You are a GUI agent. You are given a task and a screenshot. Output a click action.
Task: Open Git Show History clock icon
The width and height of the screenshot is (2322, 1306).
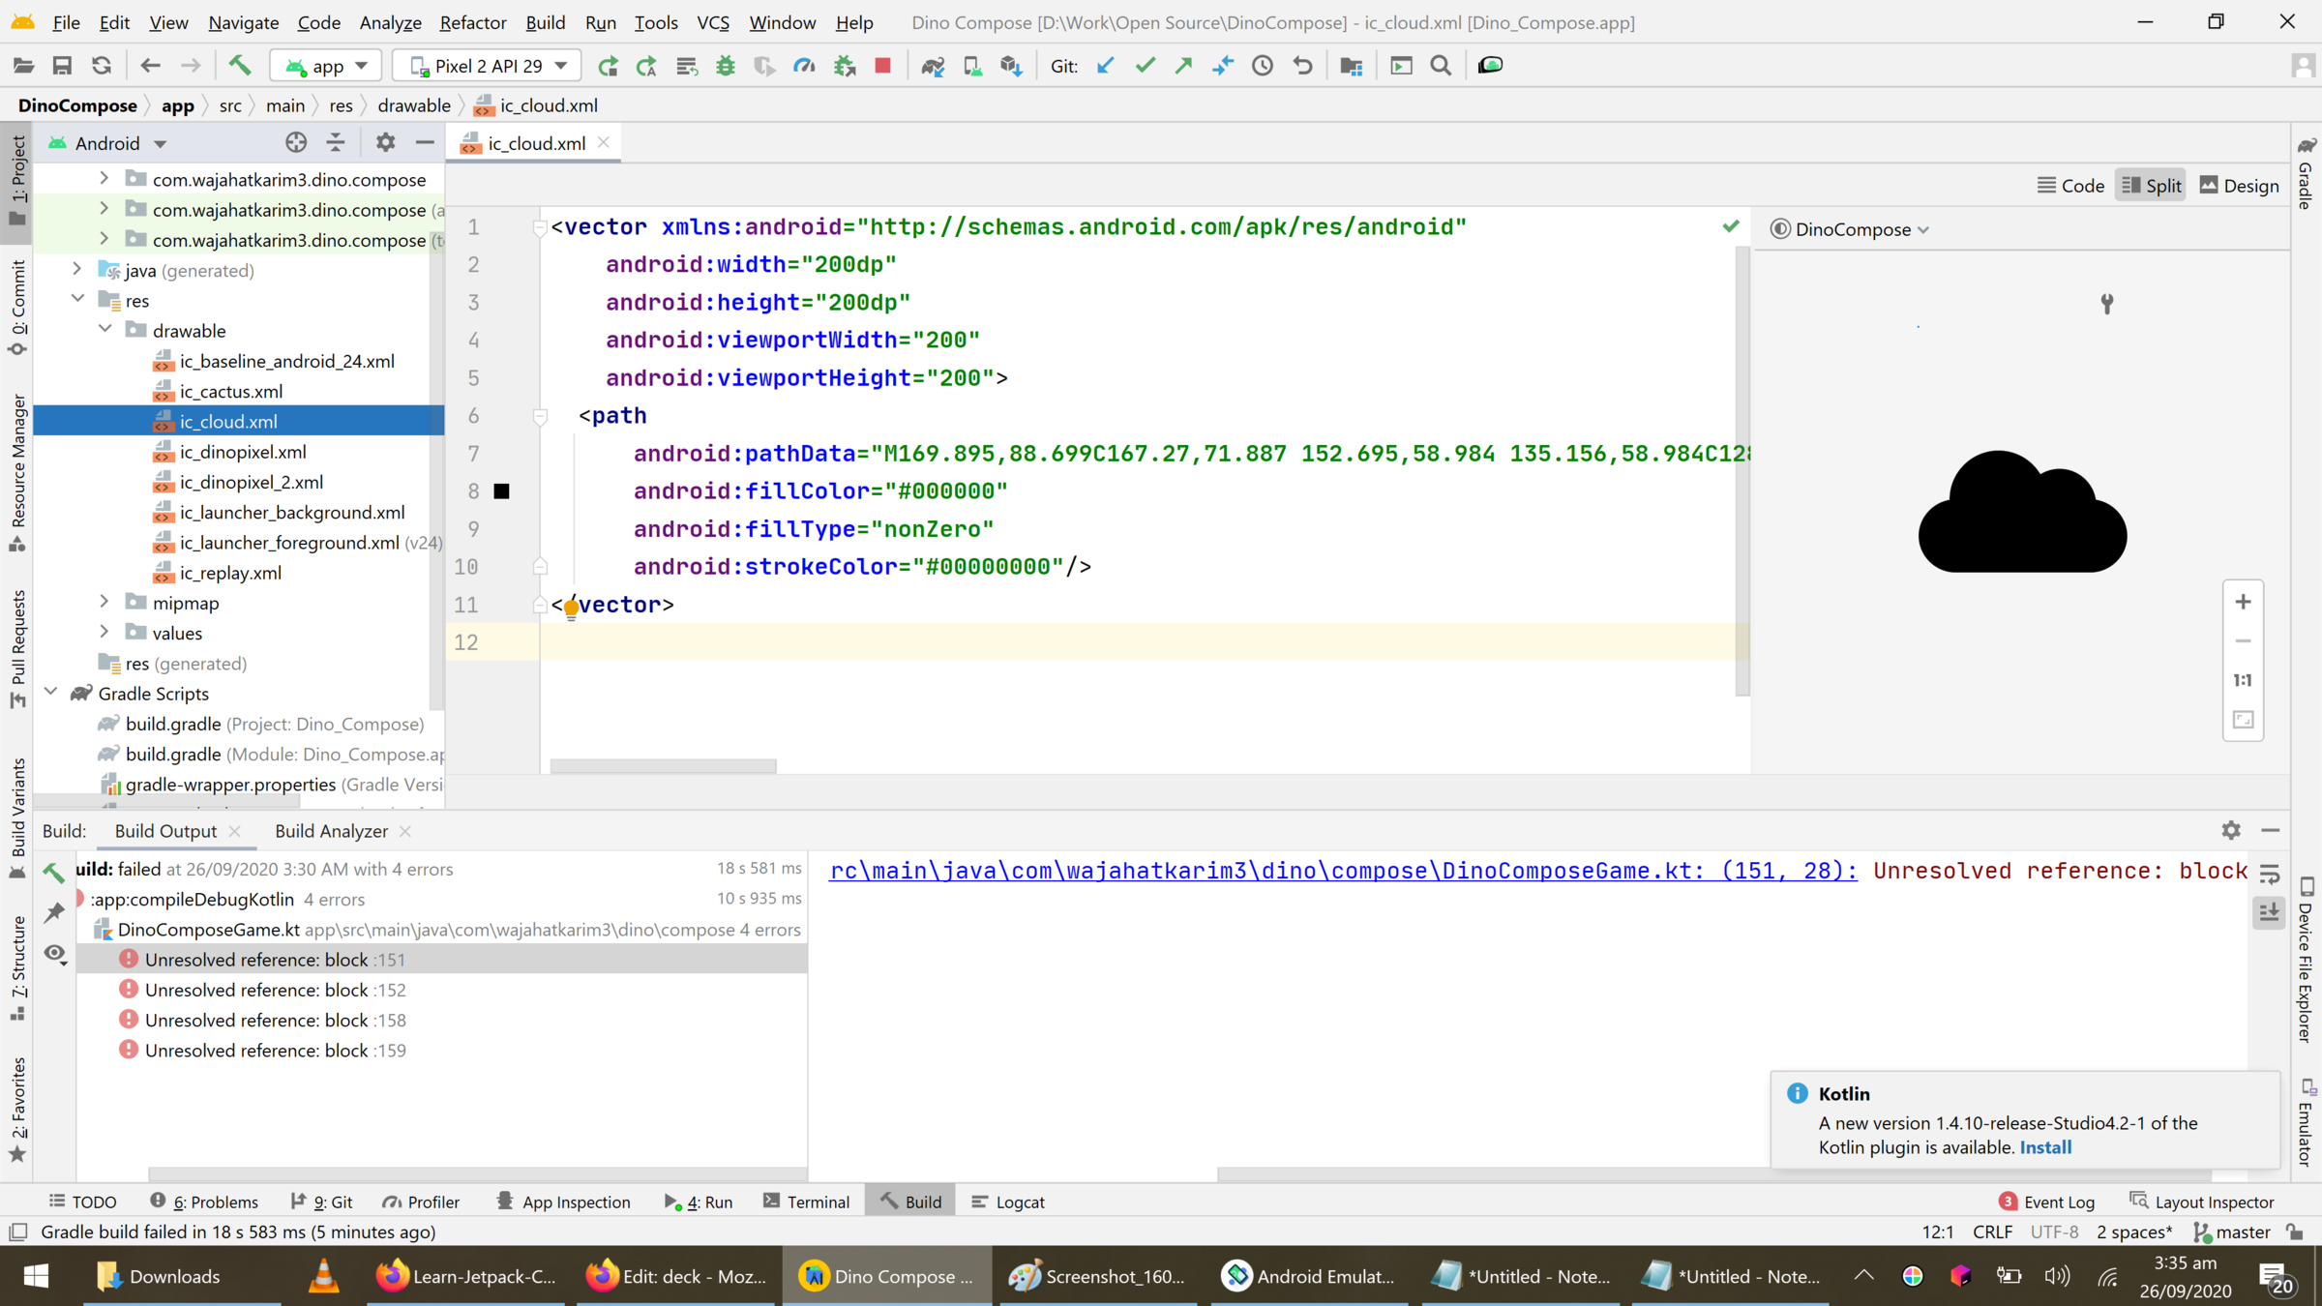tap(1262, 65)
